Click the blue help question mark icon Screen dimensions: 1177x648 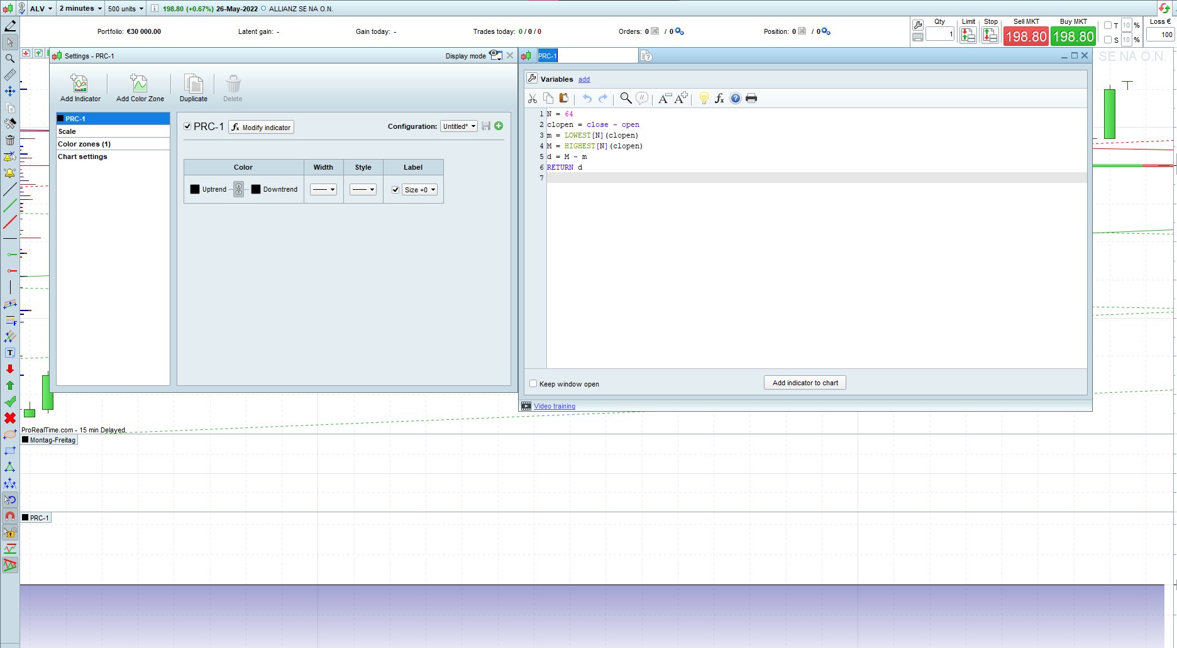(735, 98)
